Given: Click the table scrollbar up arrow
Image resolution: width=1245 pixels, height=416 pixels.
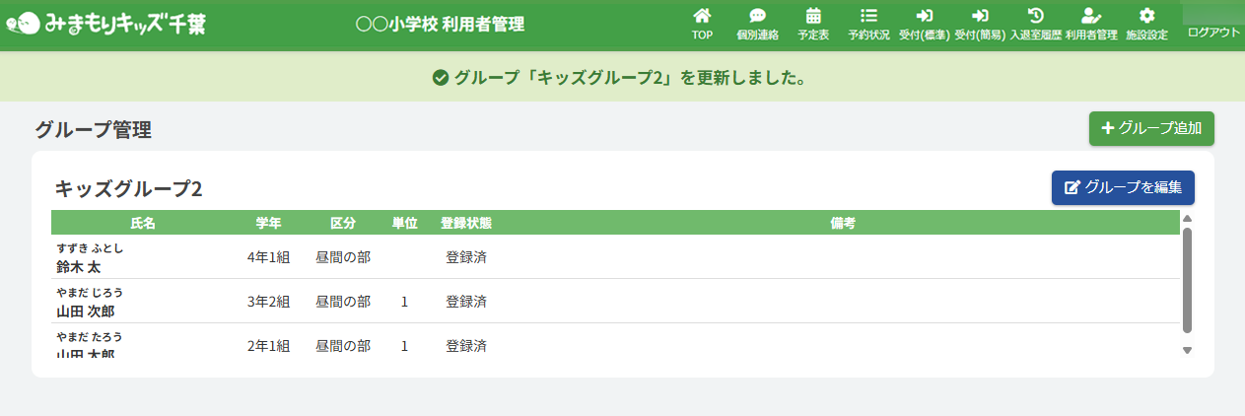Looking at the screenshot, I should tap(1187, 218).
